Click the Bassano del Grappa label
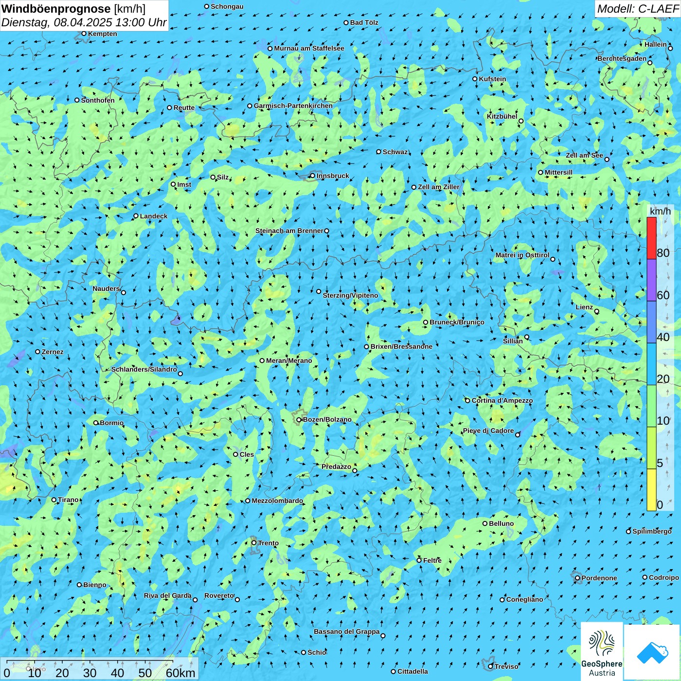The height and width of the screenshot is (681, 681). point(347,631)
